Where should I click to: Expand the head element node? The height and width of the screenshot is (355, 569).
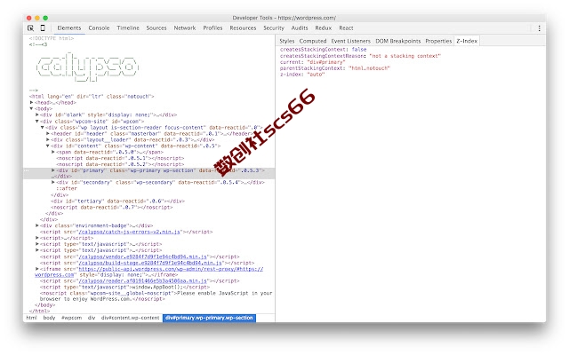coord(32,103)
